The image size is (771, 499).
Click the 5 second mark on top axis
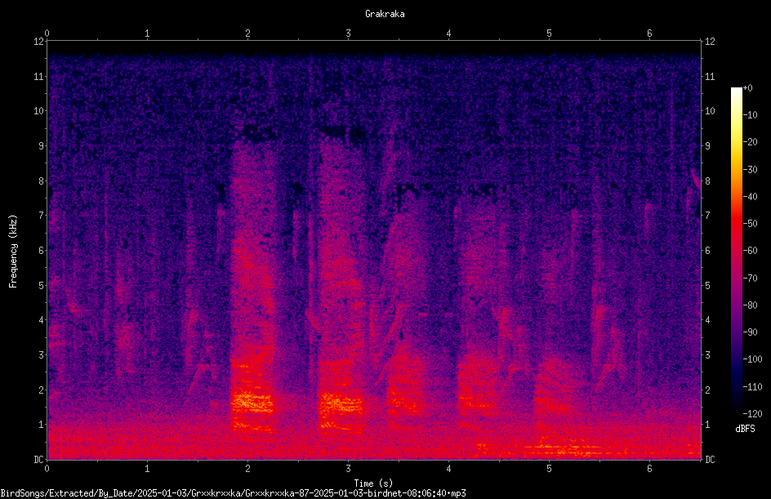coord(549,33)
